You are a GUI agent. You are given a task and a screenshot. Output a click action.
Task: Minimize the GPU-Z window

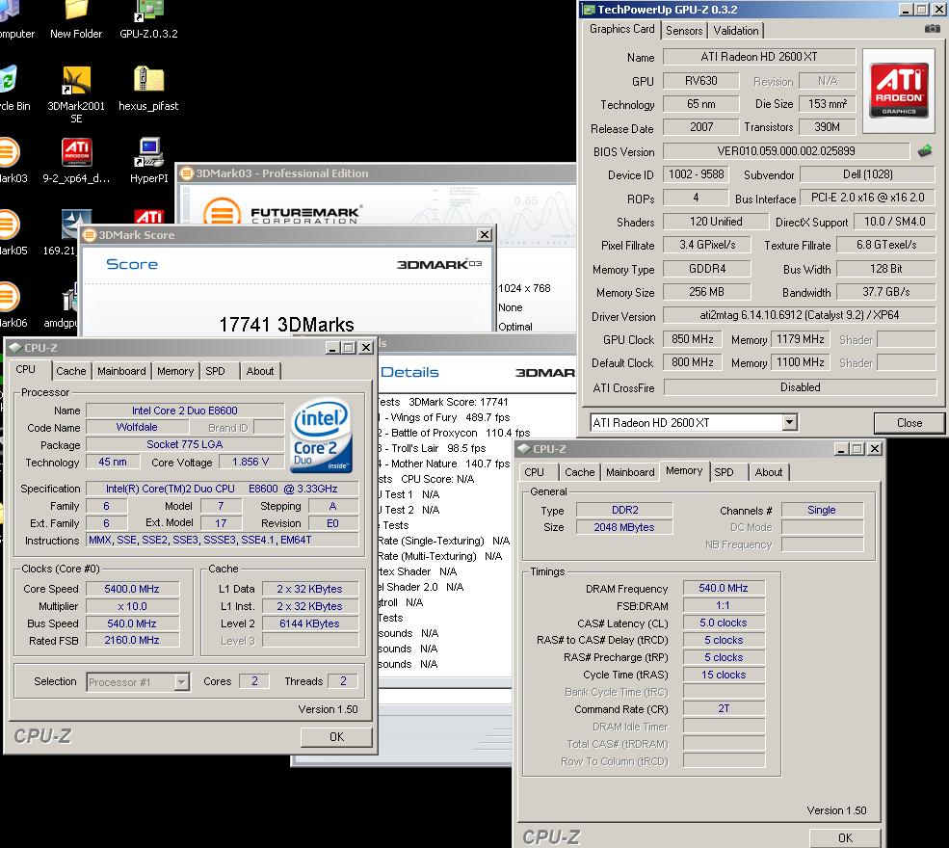[x=906, y=10]
